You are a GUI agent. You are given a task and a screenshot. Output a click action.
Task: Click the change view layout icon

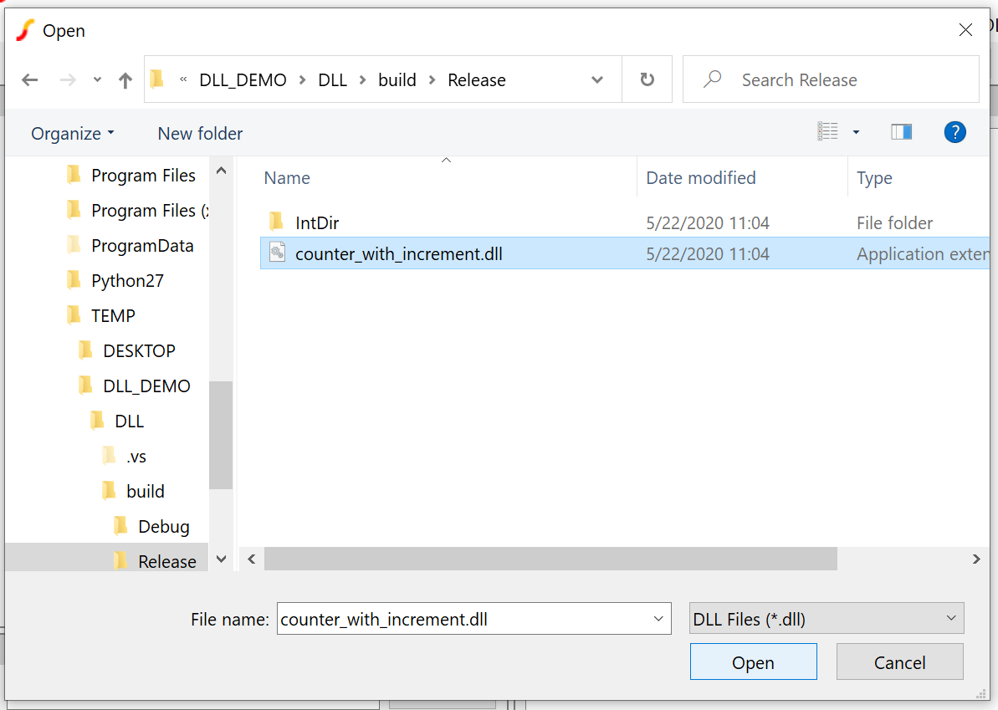[827, 132]
